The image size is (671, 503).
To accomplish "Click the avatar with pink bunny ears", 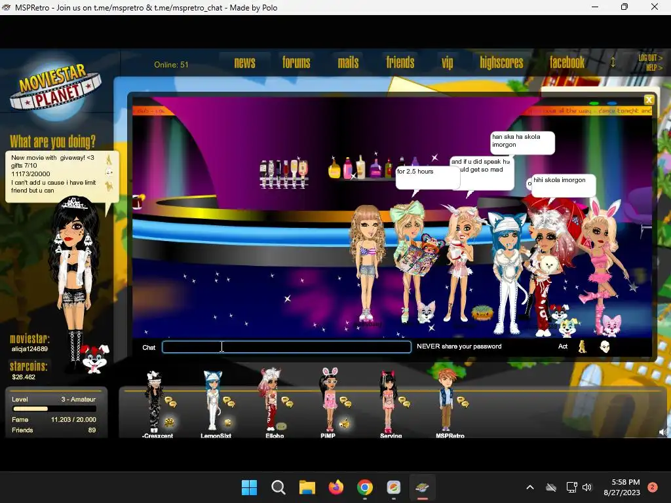I will click(602, 265).
